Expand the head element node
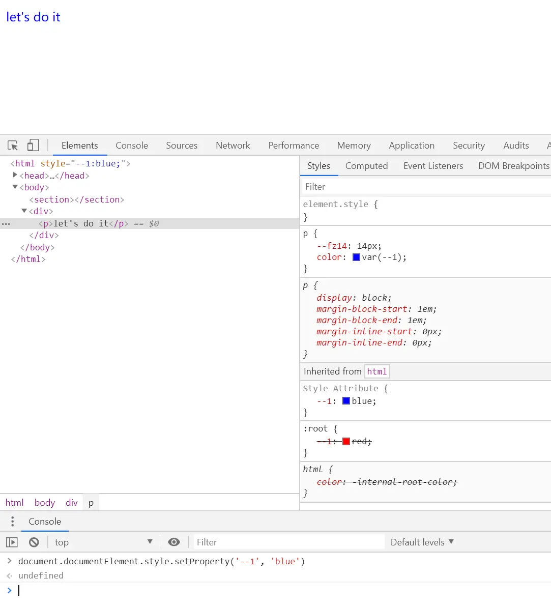 15,175
